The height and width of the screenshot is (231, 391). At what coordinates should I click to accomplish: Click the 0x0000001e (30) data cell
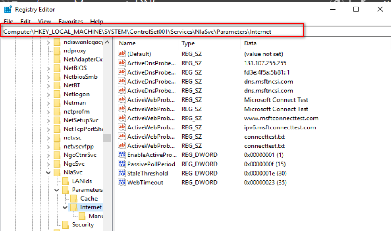(x=265, y=173)
